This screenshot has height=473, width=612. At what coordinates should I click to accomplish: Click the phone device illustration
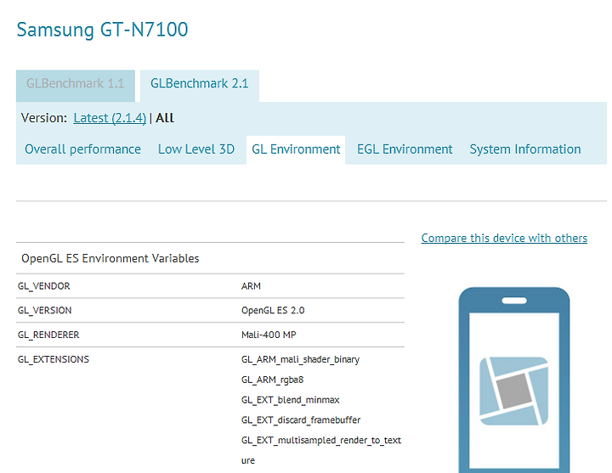tap(514, 380)
